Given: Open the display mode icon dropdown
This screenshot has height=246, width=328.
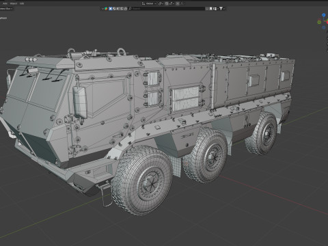Looking at the screenshot, I should (x=215, y=9).
